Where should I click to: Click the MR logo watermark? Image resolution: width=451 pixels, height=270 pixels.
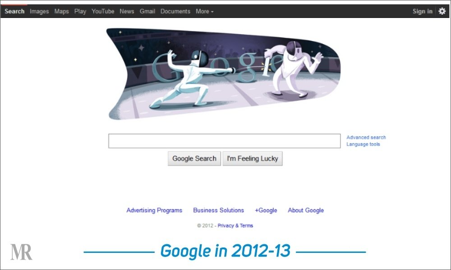point(21,252)
